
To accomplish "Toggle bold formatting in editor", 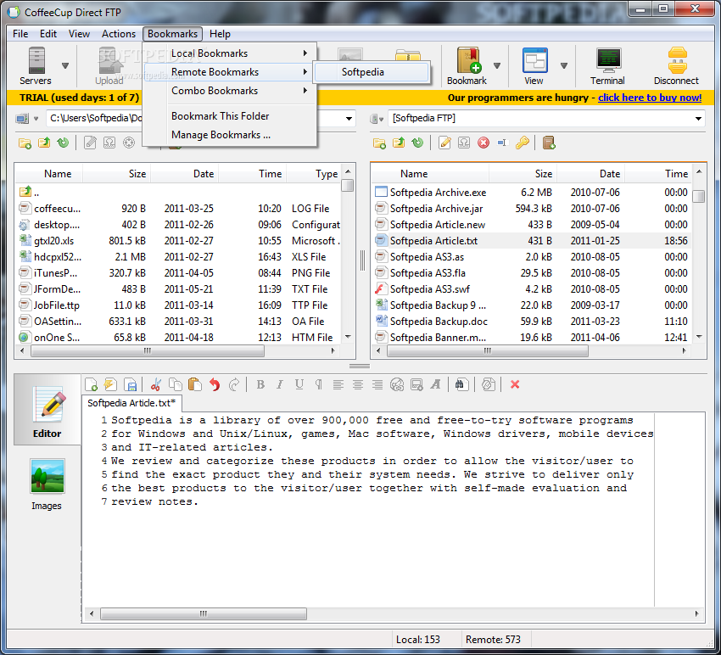I will click(260, 384).
